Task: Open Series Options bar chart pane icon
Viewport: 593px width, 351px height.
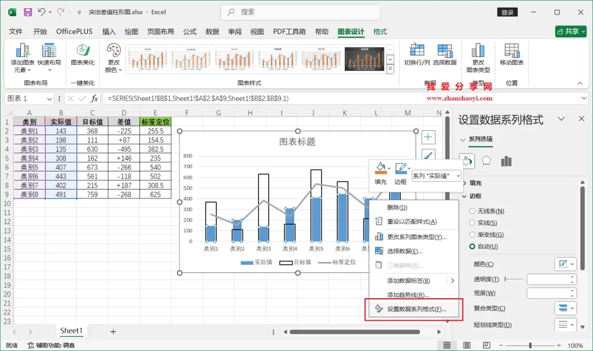Action: coord(506,161)
